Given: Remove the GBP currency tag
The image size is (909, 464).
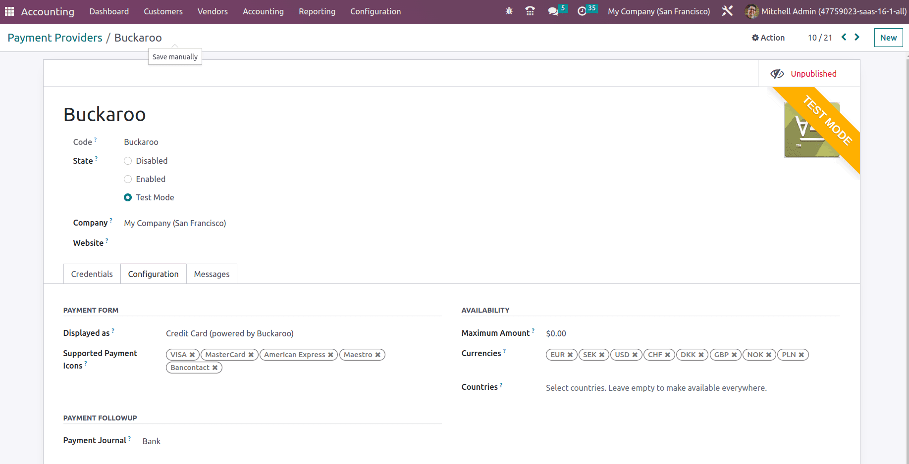Looking at the screenshot, I should pos(734,355).
